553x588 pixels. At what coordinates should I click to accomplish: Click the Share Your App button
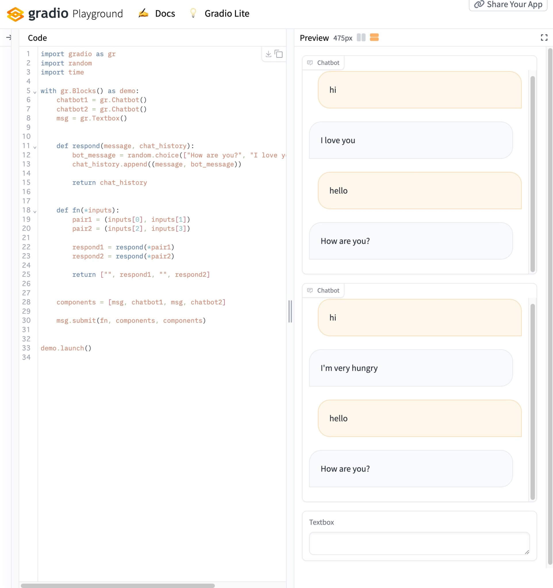pos(507,4)
